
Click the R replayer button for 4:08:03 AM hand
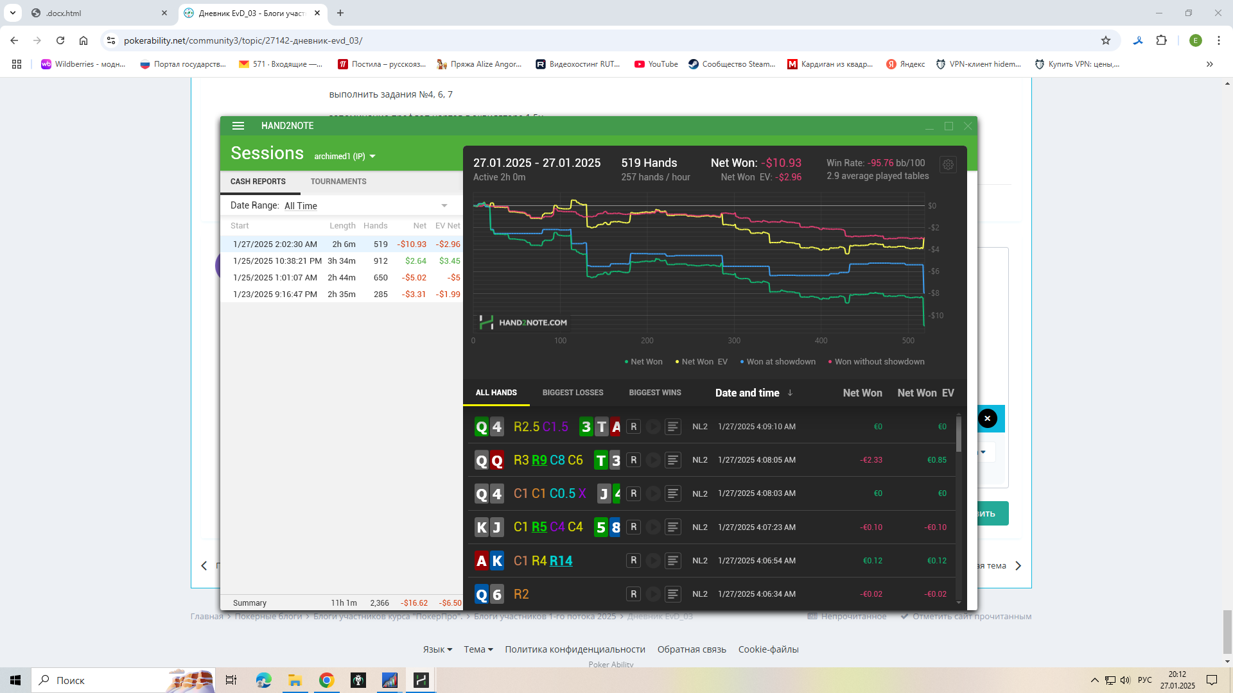pos(633,493)
